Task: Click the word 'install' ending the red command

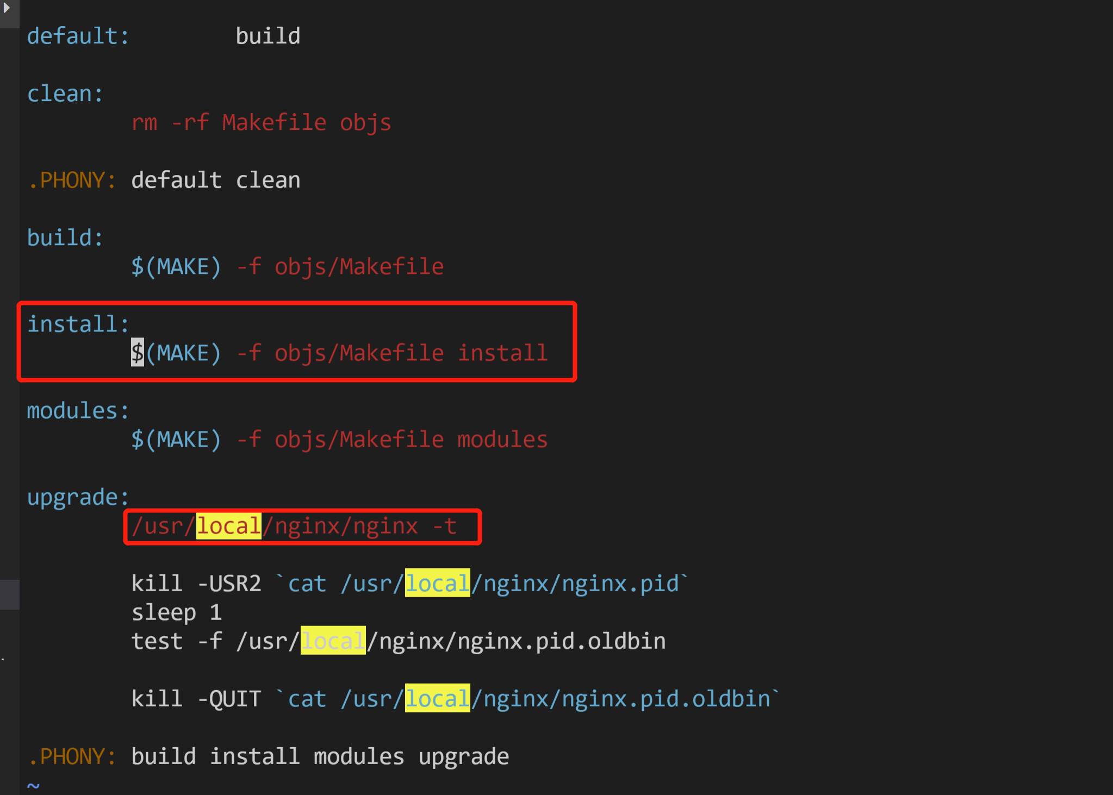Action: point(502,353)
